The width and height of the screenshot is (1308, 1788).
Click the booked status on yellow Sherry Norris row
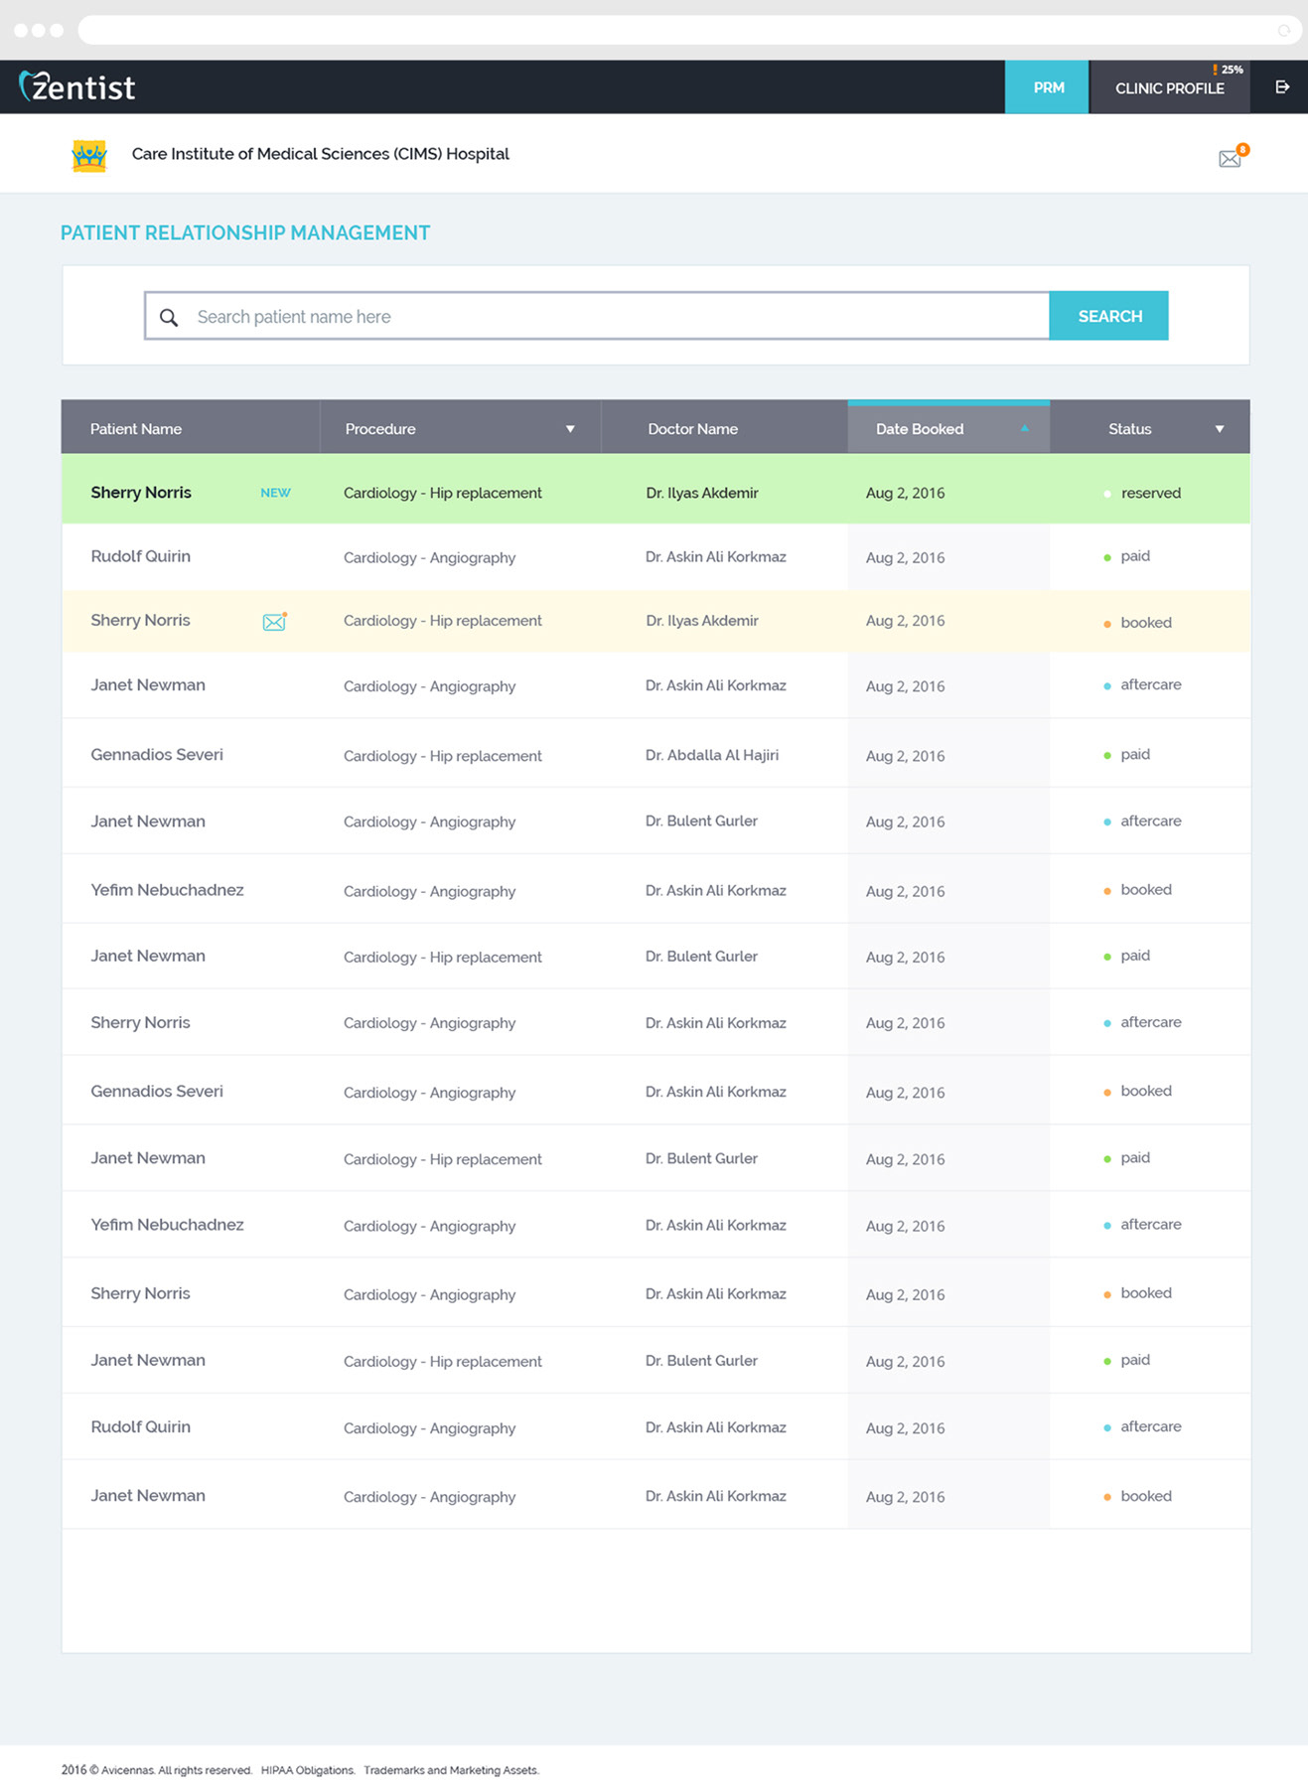pos(1146,623)
